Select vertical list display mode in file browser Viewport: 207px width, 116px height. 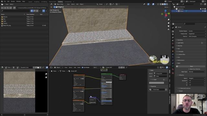point(32,11)
